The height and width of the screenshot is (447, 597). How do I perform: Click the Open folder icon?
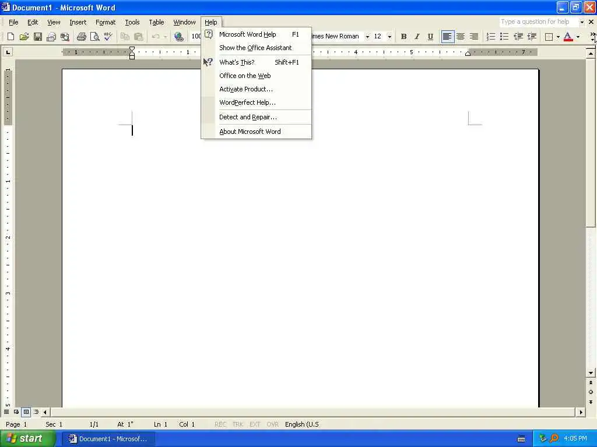point(24,37)
